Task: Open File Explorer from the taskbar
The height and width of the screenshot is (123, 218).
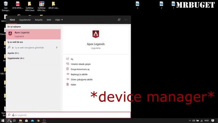Action: coord(20,121)
